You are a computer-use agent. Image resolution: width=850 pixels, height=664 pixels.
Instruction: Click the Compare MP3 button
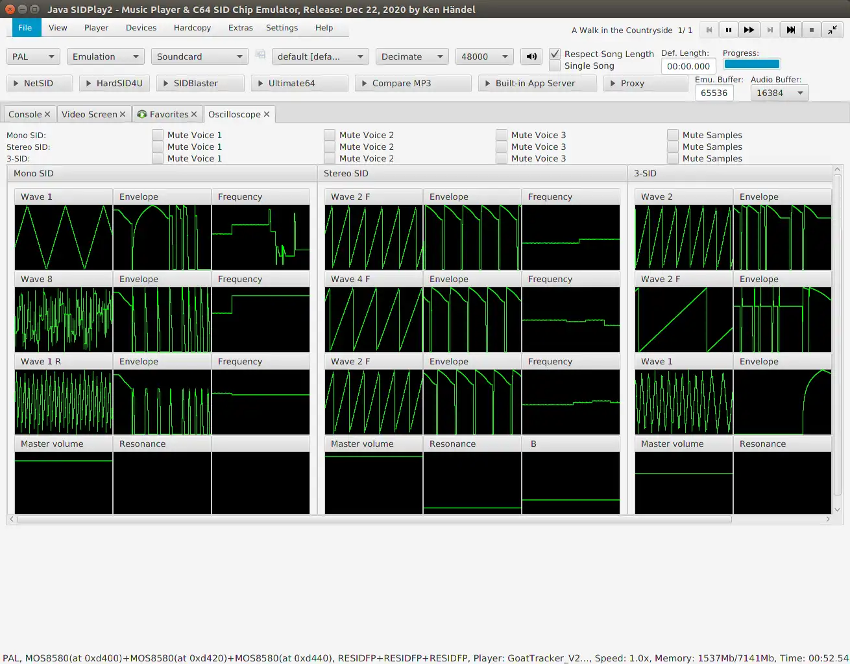[413, 83]
